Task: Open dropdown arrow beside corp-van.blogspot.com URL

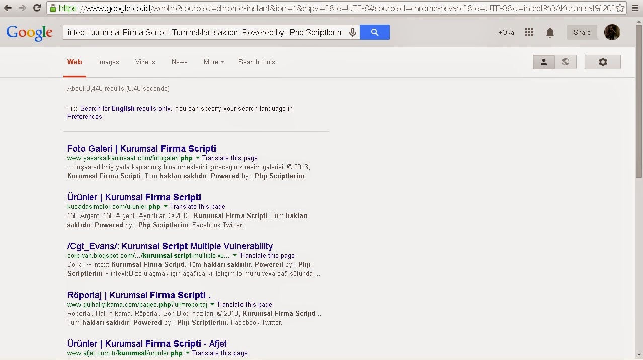Action: (234, 255)
